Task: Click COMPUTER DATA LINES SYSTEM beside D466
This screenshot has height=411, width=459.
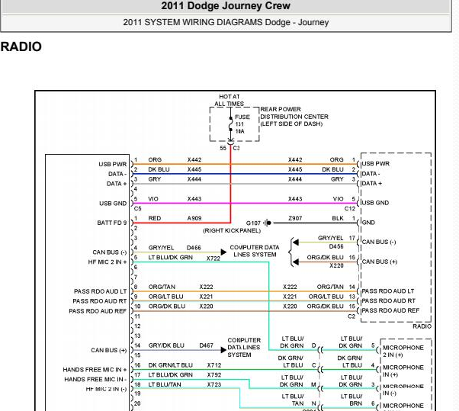Action: coord(255,251)
